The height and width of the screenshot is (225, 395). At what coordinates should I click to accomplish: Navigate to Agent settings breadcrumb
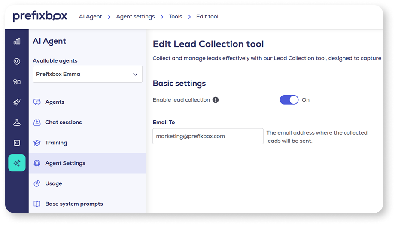pyautogui.click(x=135, y=17)
